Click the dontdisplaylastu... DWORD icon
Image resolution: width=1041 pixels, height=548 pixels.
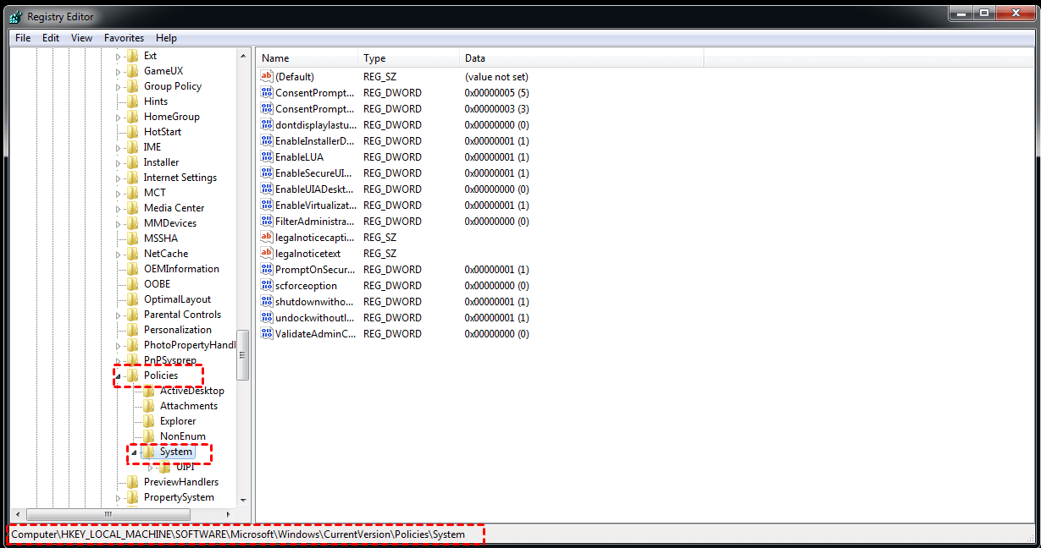pos(267,125)
